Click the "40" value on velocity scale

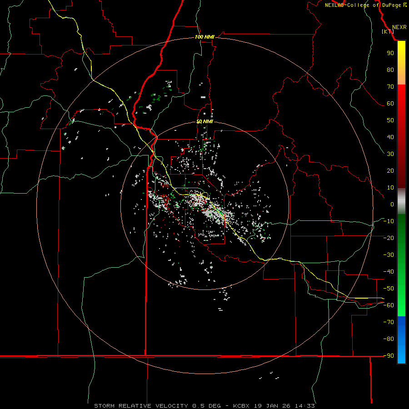point(390,137)
